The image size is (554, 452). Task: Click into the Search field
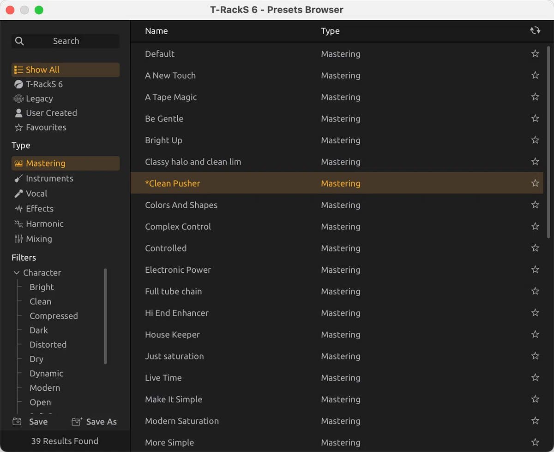coord(66,41)
